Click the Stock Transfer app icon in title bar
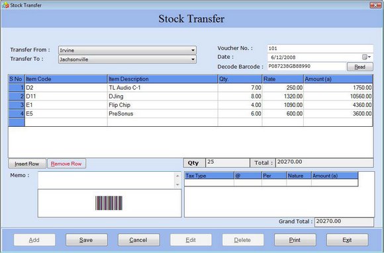 [5, 5]
